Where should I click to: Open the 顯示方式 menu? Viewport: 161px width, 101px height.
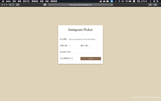pyautogui.click(x=26, y=1)
